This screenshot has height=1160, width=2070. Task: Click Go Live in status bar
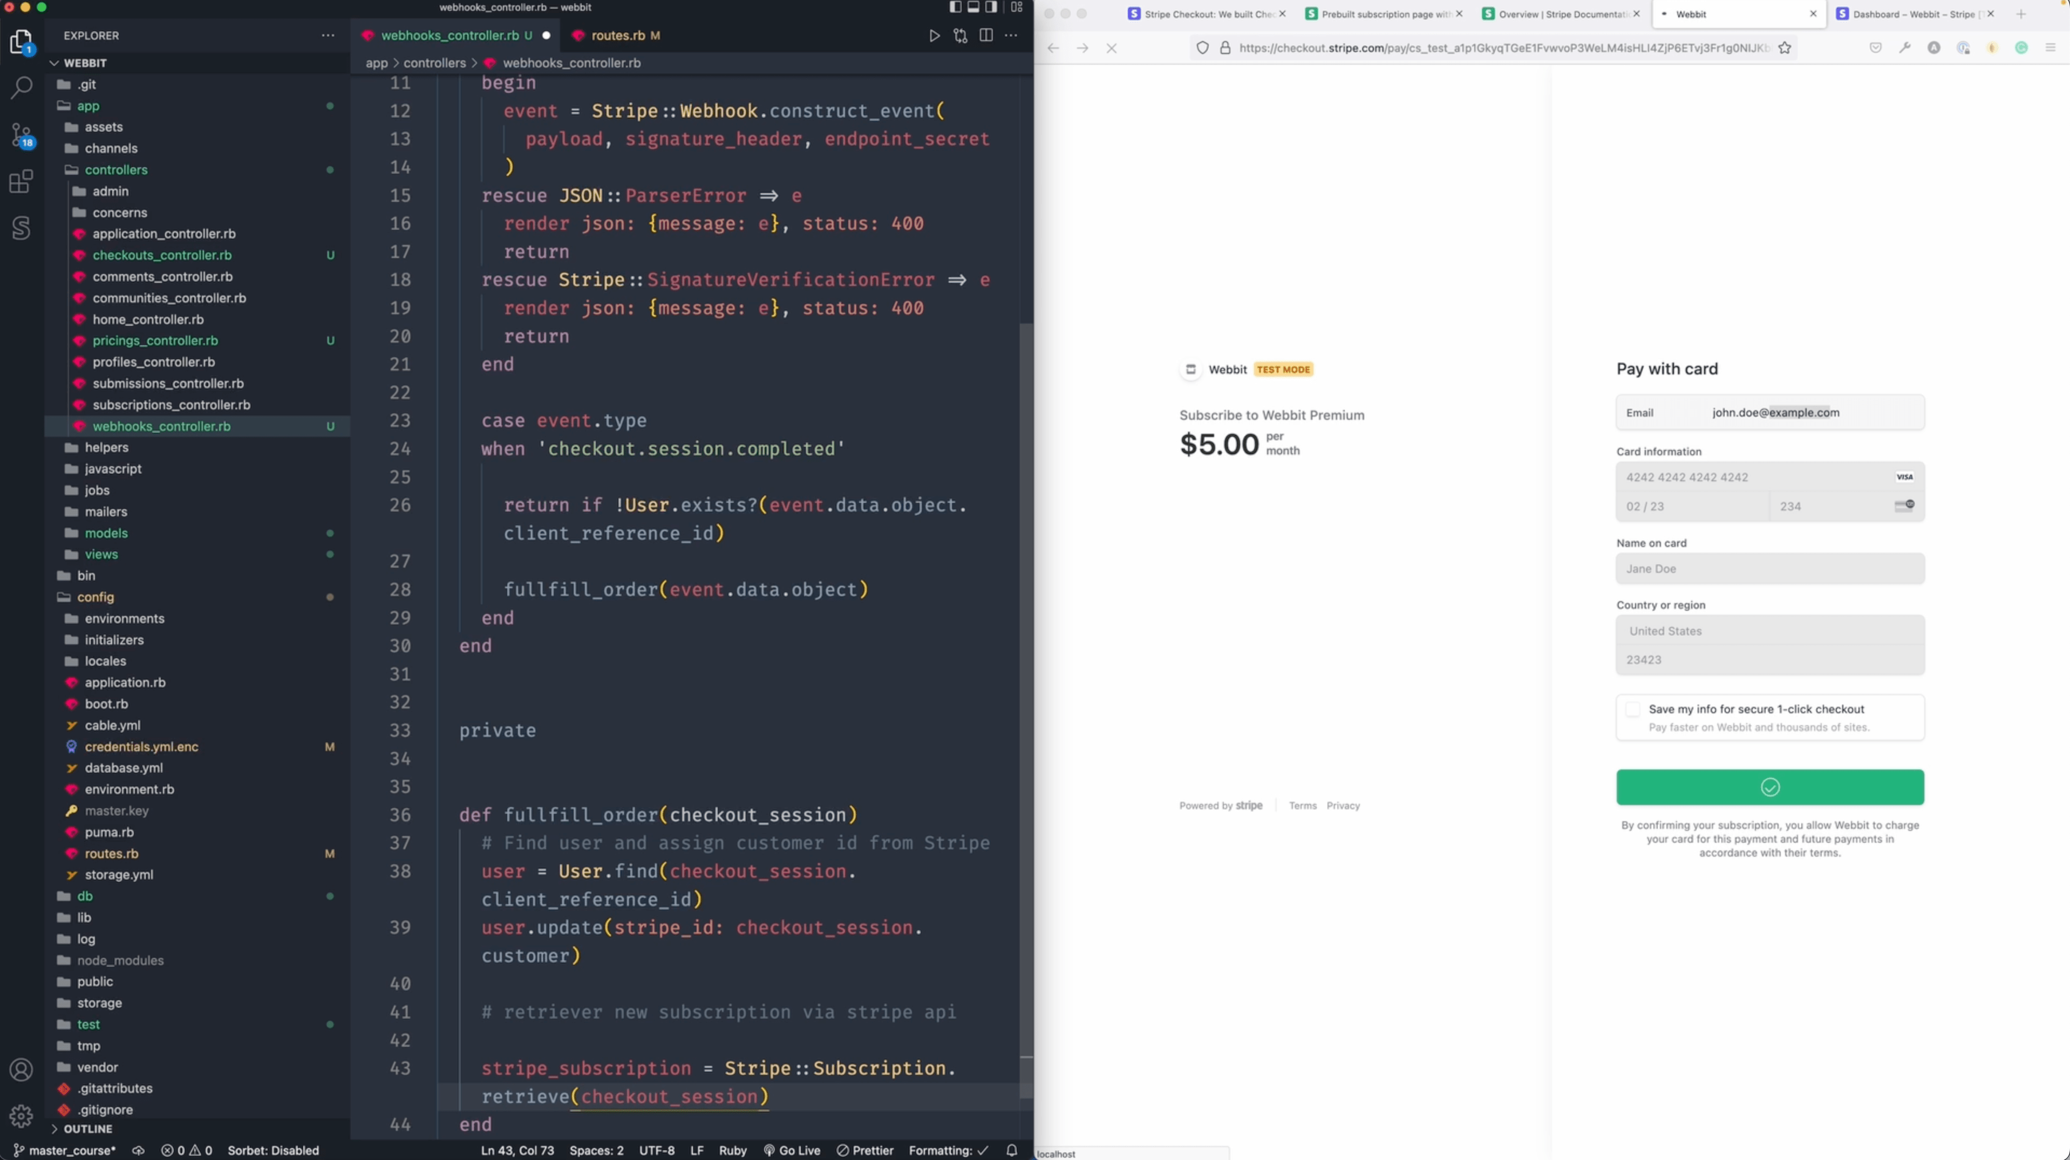coord(792,1150)
